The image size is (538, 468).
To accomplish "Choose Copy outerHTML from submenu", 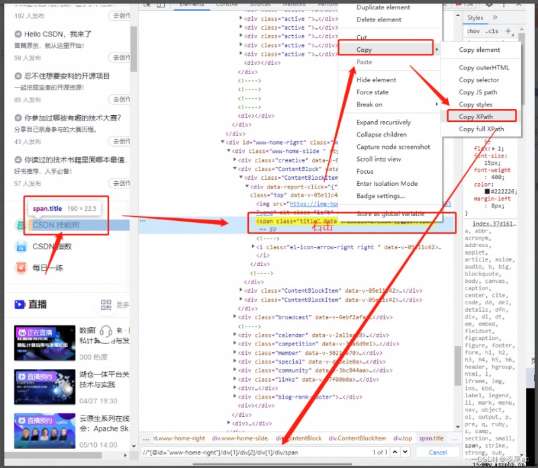I will tap(481, 68).
